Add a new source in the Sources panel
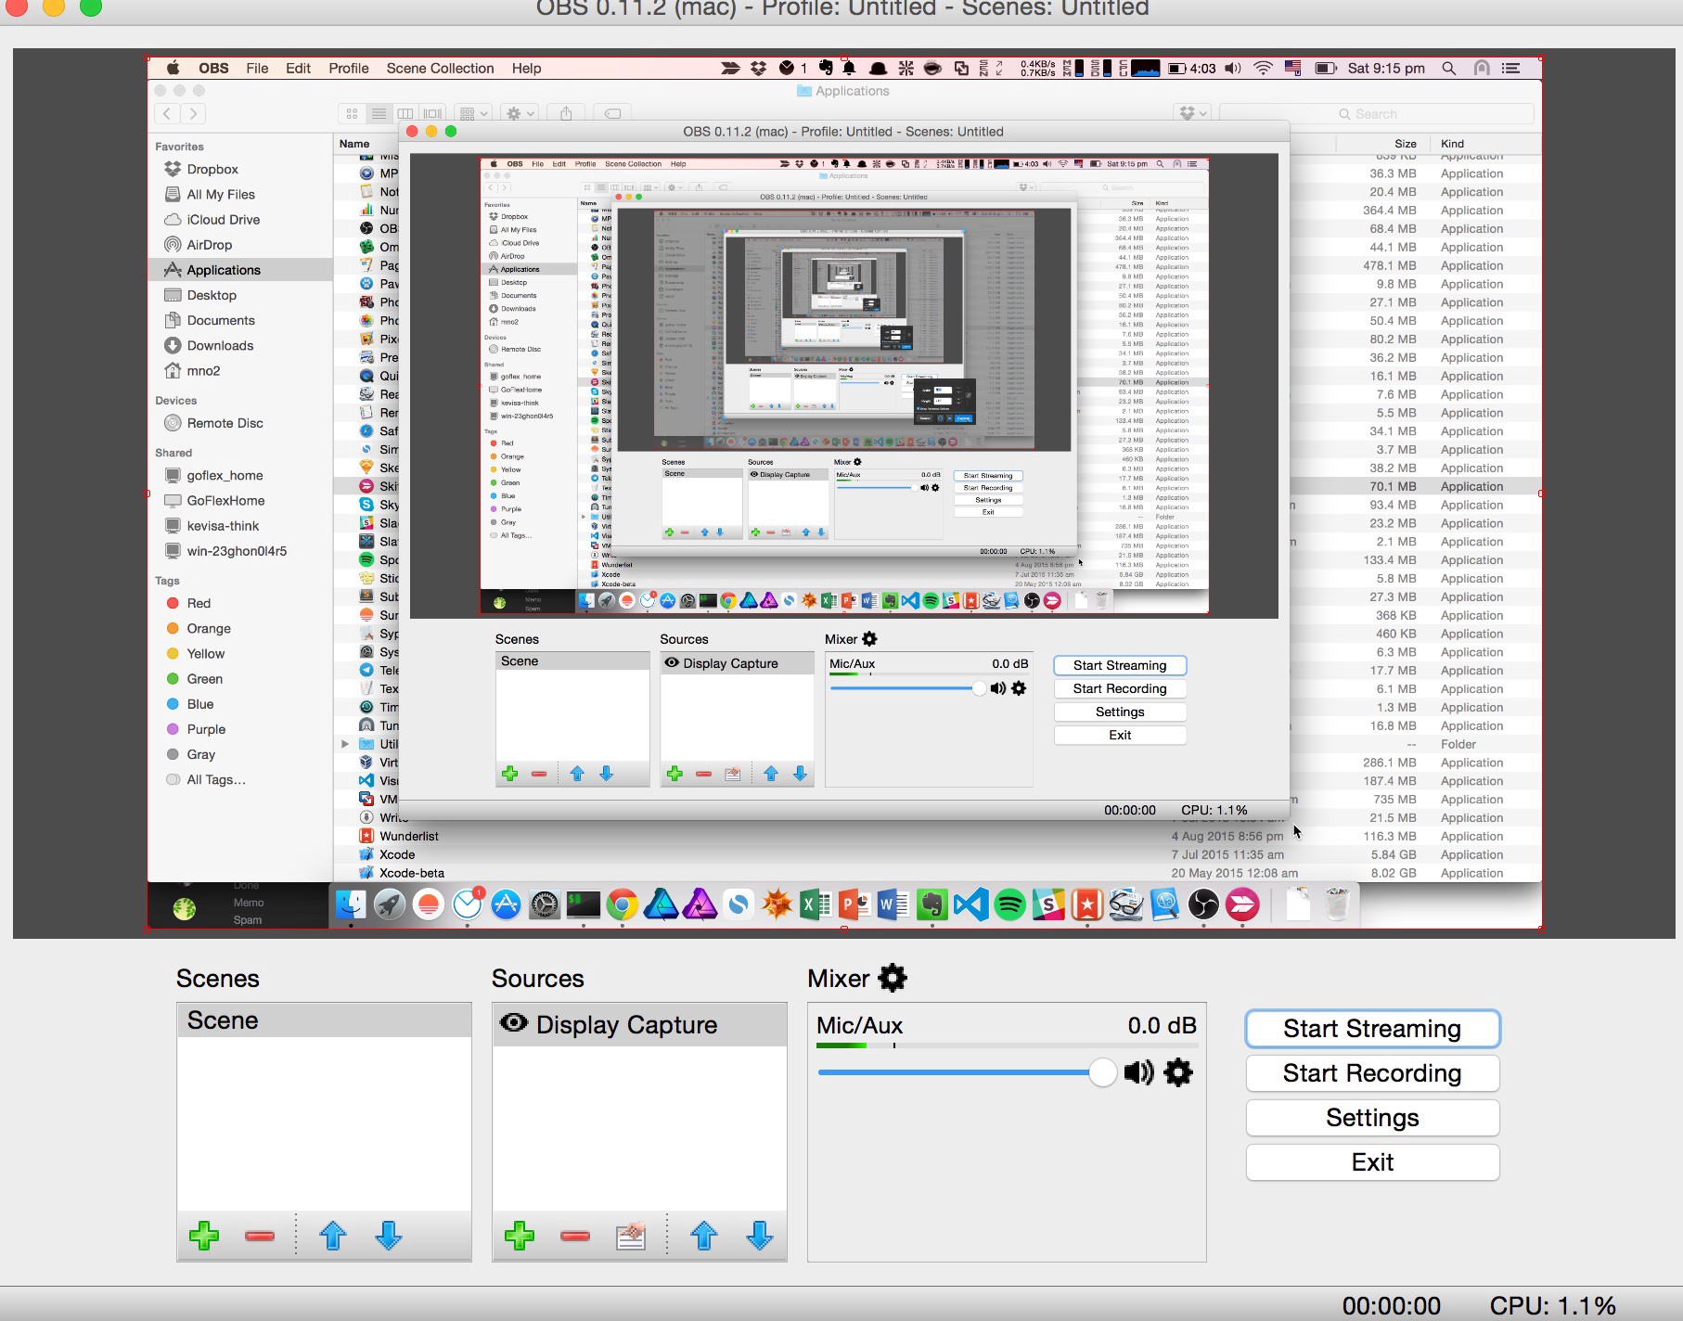 coord(520,1236)
